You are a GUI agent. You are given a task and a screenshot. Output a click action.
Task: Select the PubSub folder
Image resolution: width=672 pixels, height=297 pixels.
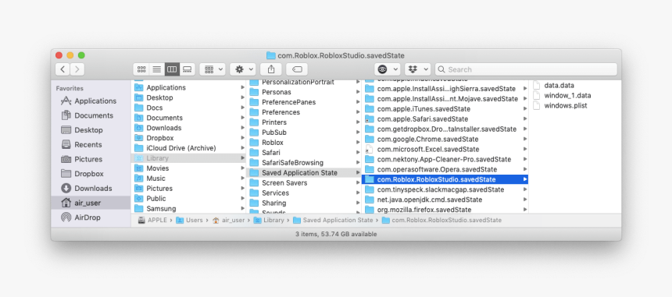[304, 133]
